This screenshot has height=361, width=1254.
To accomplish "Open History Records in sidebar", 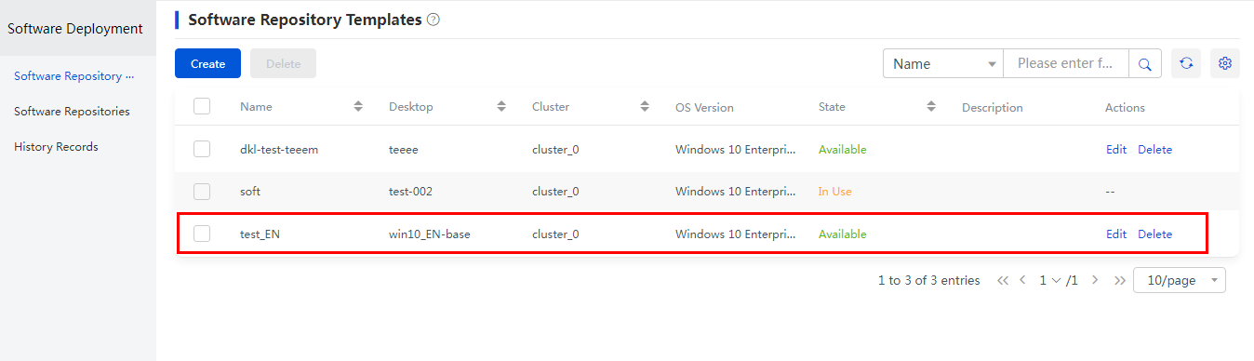I will [56, 146].
